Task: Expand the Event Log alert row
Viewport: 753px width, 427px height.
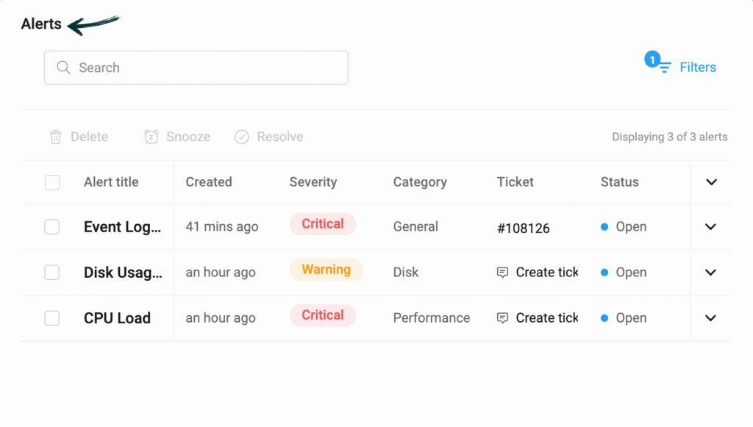Action: 710,227
